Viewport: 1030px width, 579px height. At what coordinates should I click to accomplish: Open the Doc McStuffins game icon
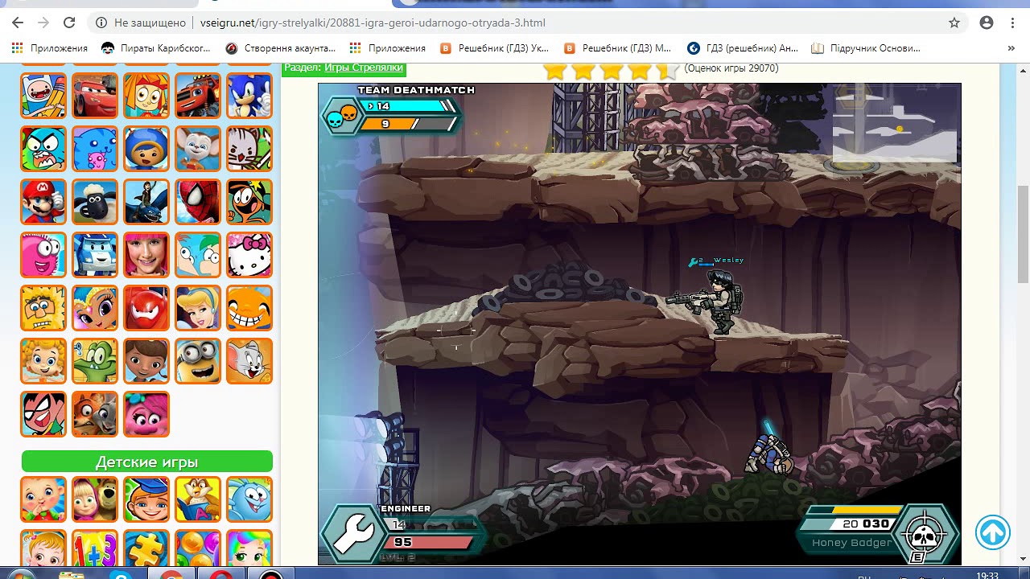tap(146, 360)
